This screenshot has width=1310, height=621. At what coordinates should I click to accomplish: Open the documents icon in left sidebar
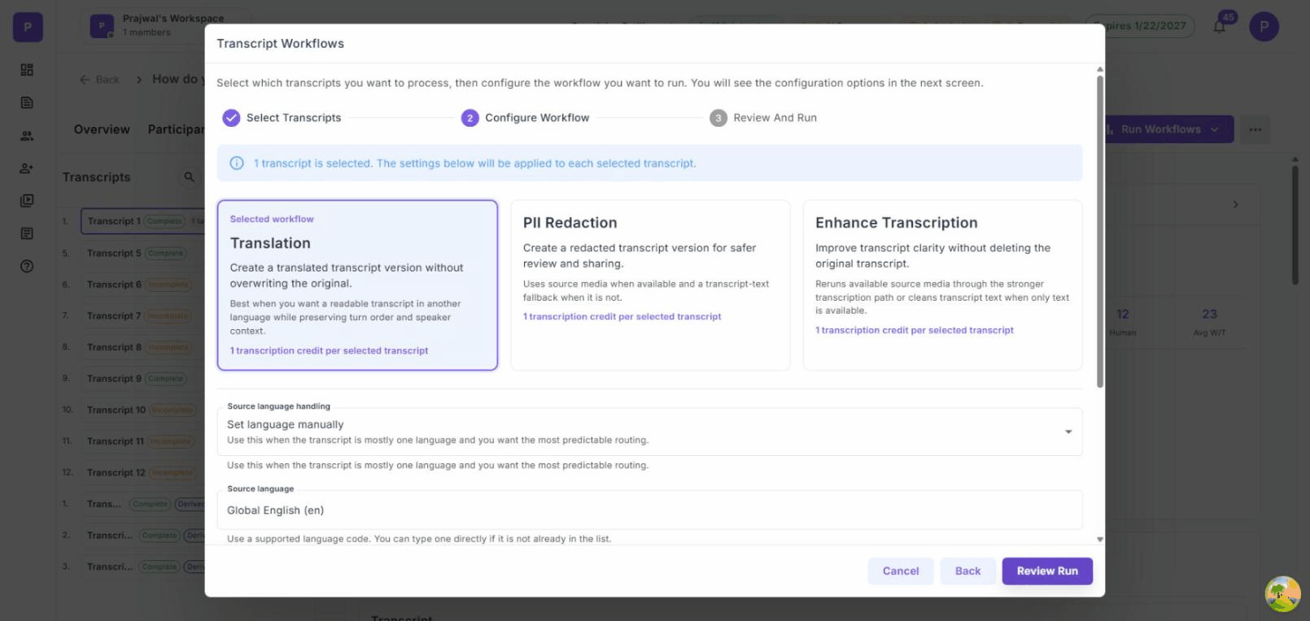(27, 102)
